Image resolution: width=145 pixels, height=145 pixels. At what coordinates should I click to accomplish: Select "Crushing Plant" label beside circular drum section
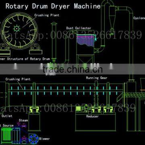(47, 15)
